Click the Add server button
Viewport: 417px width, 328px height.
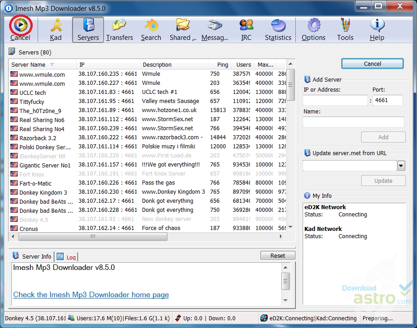pyautogui.click(x=383, y=137)
